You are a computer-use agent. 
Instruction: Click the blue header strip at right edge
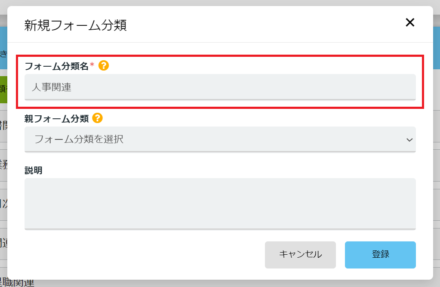click(437, 48)
